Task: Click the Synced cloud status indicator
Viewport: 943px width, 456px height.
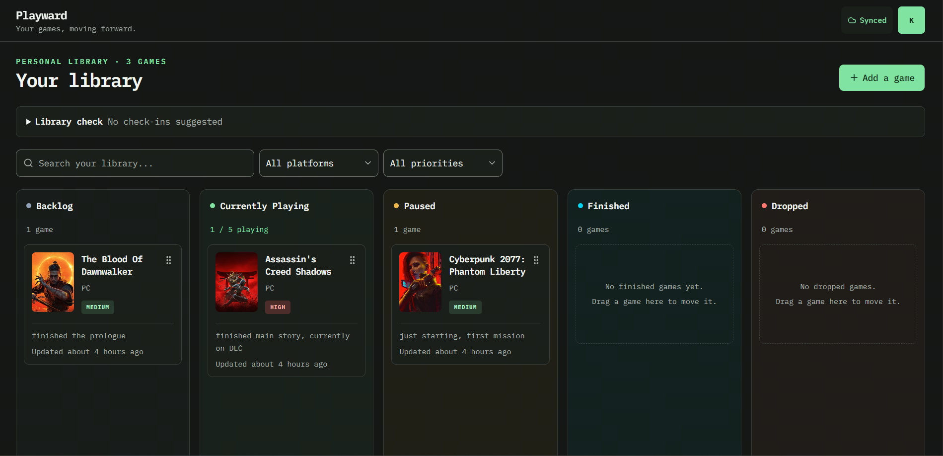Action: click(x=867, y=20)
